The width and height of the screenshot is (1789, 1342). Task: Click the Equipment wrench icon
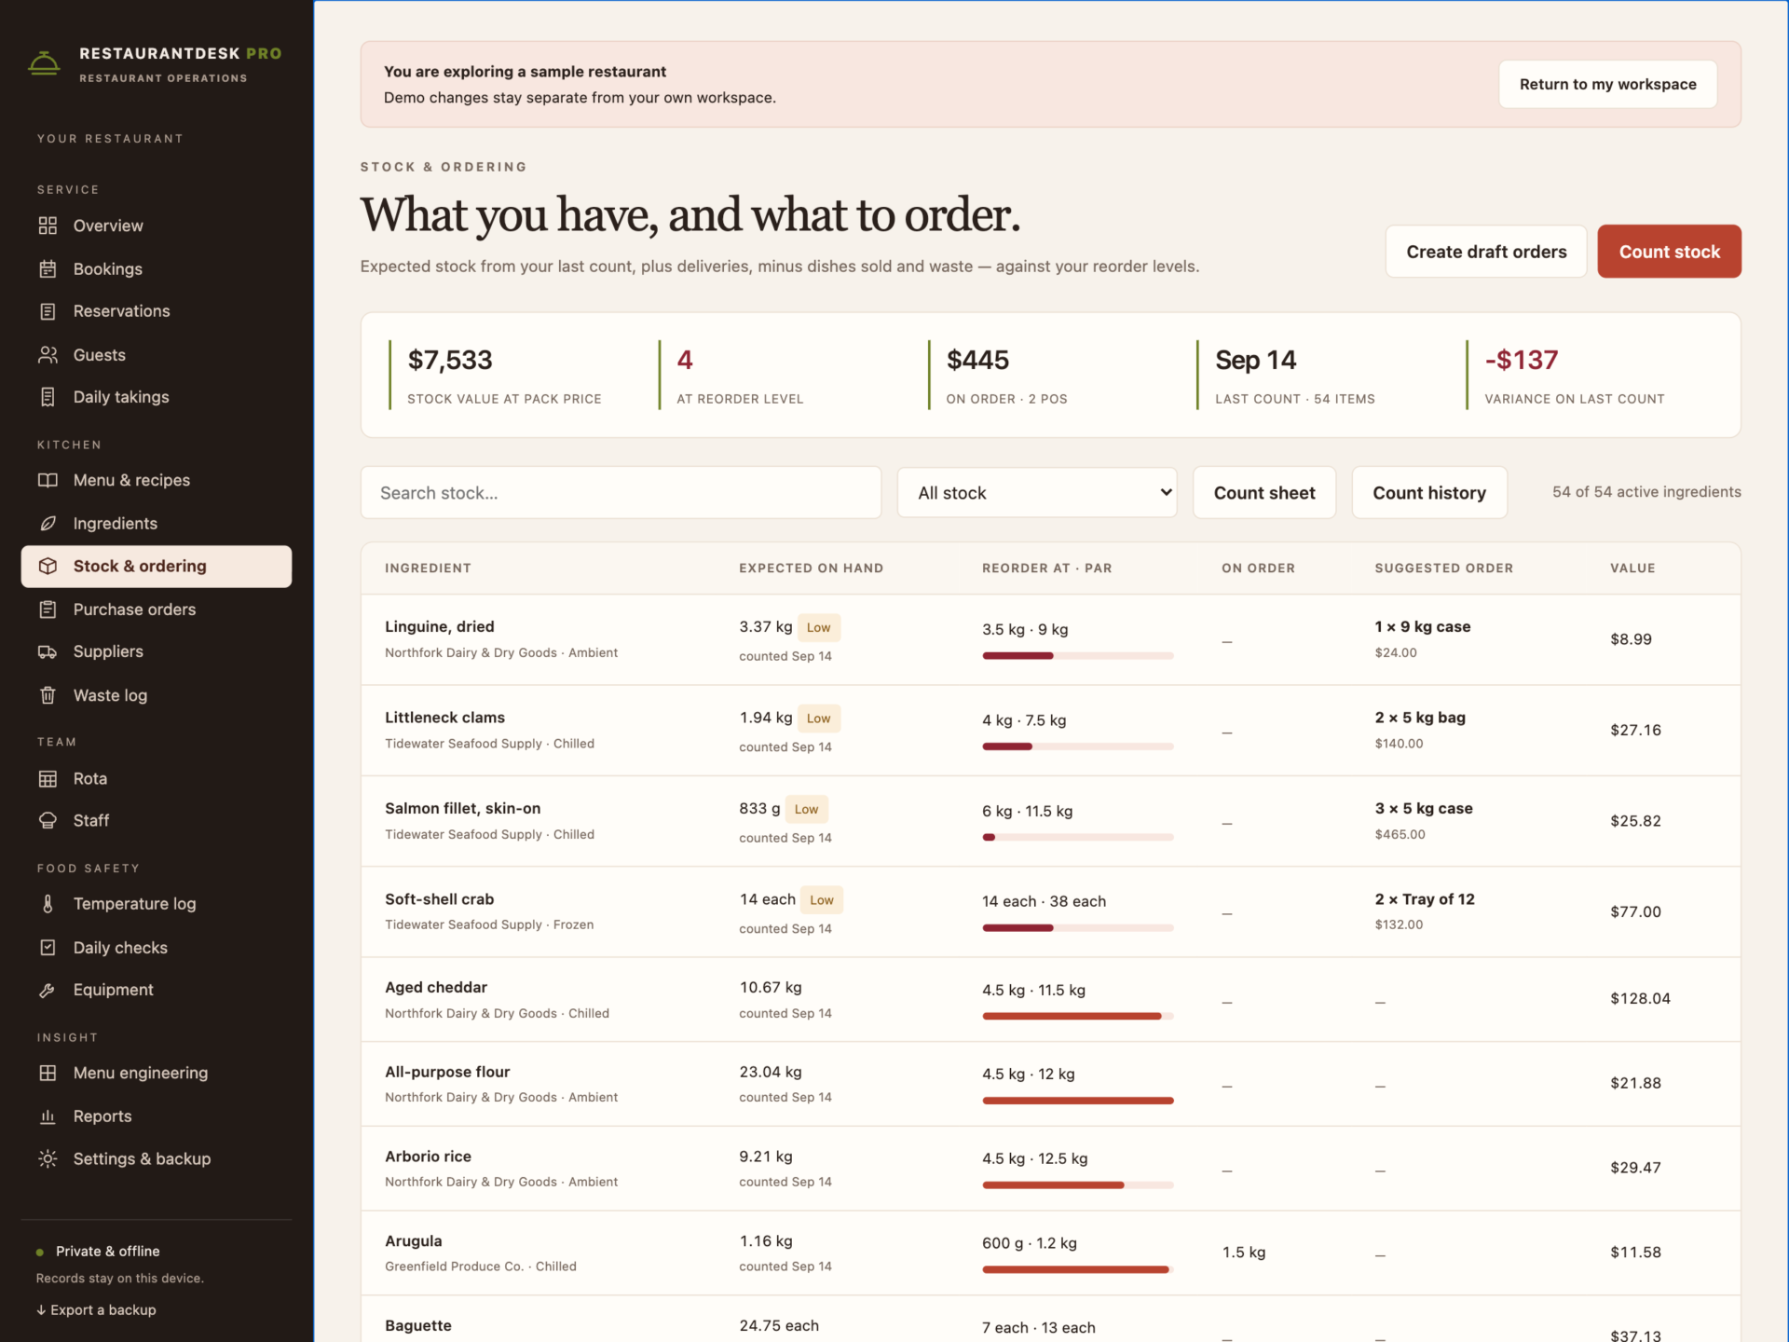[x=48, y=990]
